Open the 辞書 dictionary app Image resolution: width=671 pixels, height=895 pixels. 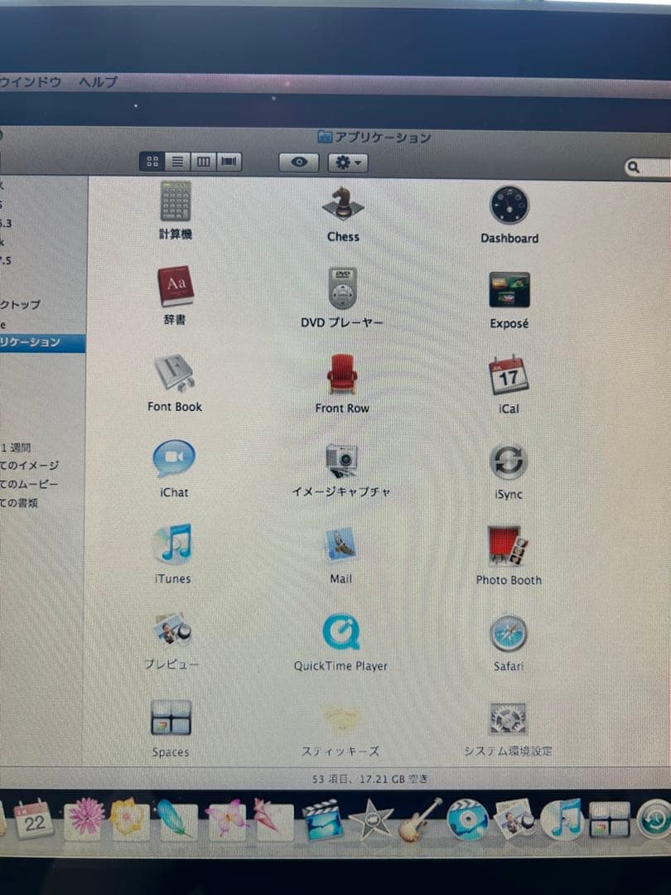tap(175, 286)
